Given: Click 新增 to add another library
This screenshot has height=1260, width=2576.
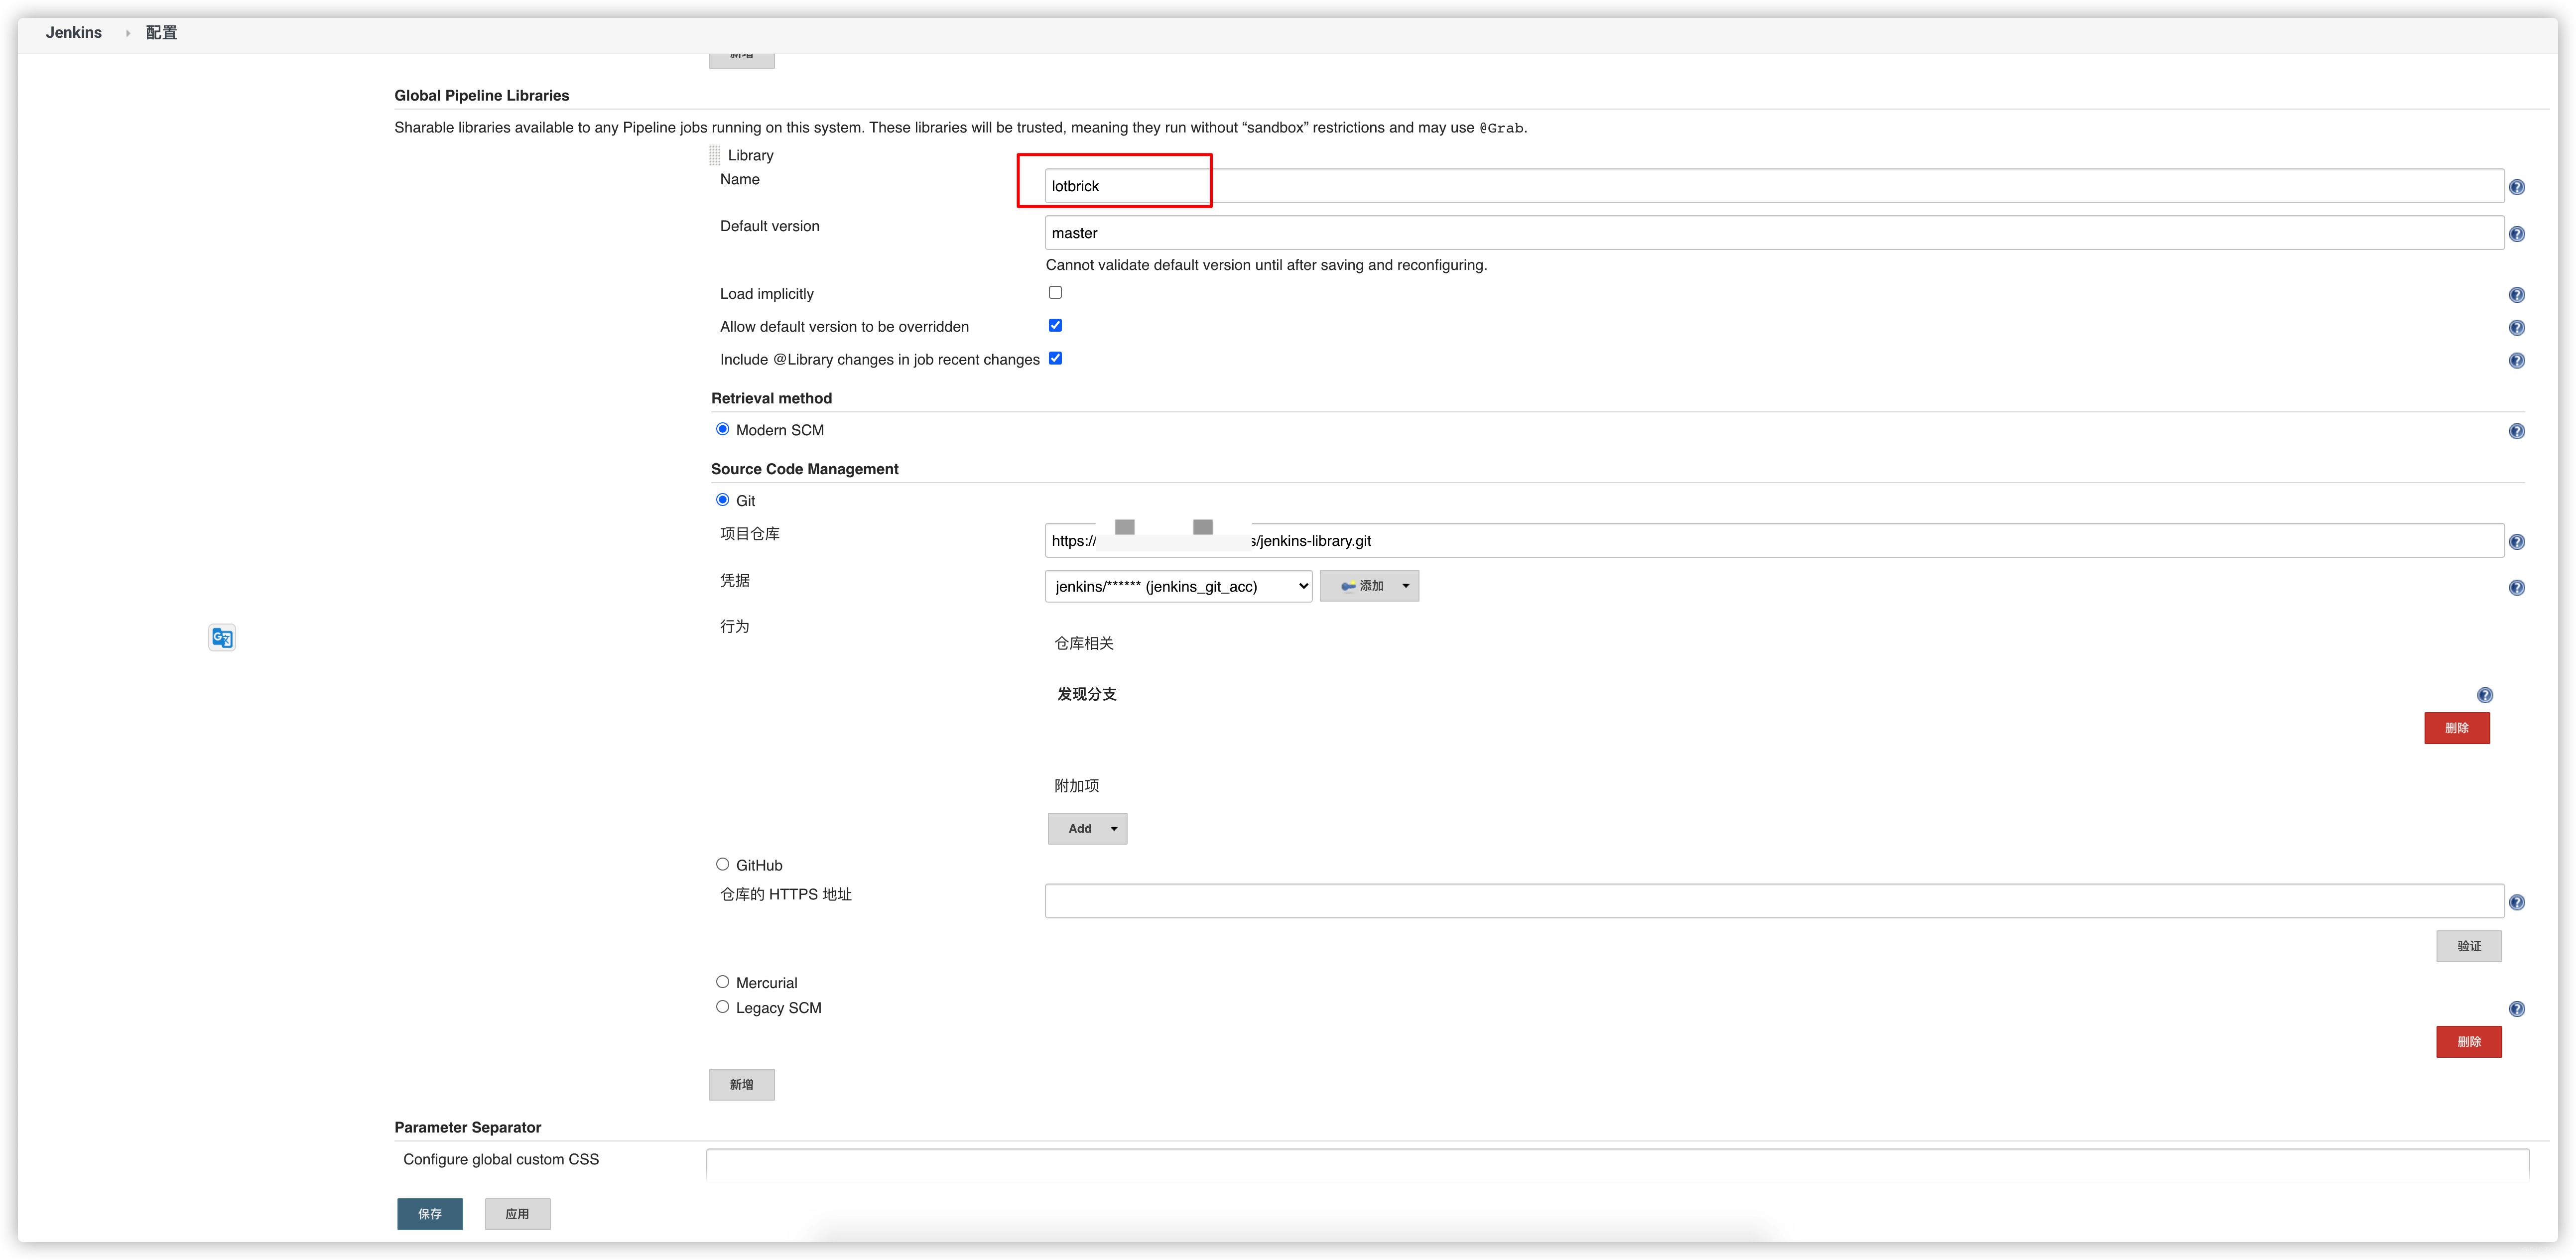Looking at the screenshot, I should 742,1085.
